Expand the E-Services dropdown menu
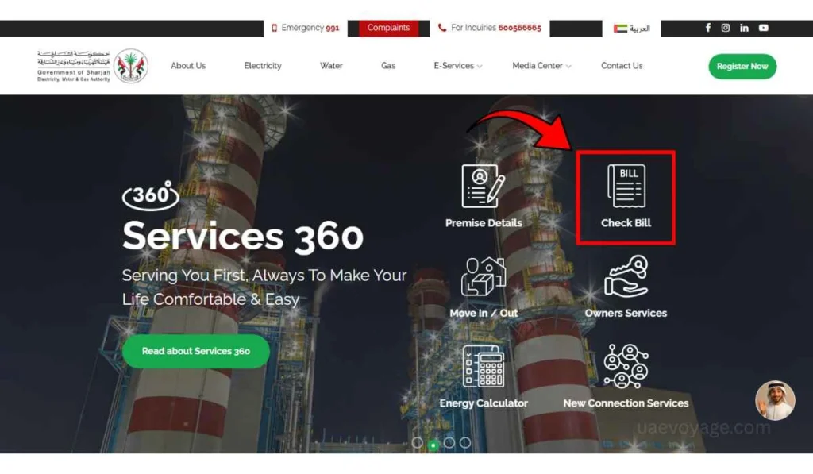 458,66
